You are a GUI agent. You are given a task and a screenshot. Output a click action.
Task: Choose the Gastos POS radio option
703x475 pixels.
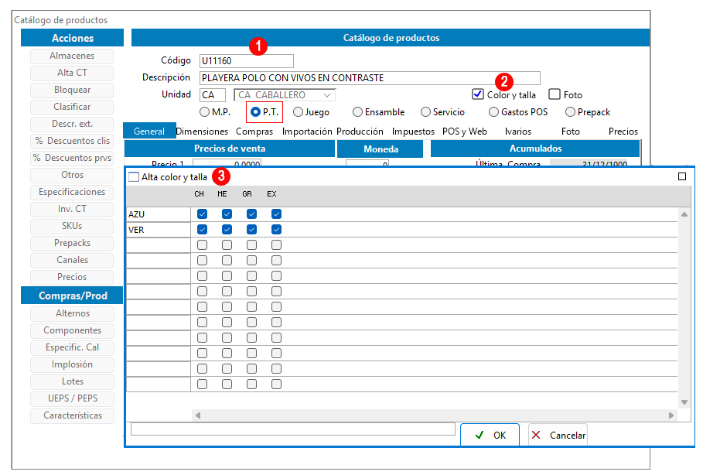tap(493, 112)
